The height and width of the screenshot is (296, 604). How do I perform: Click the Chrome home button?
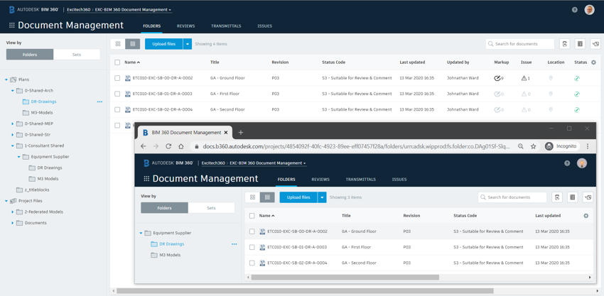pyautogui.click(x=181, y=146)
